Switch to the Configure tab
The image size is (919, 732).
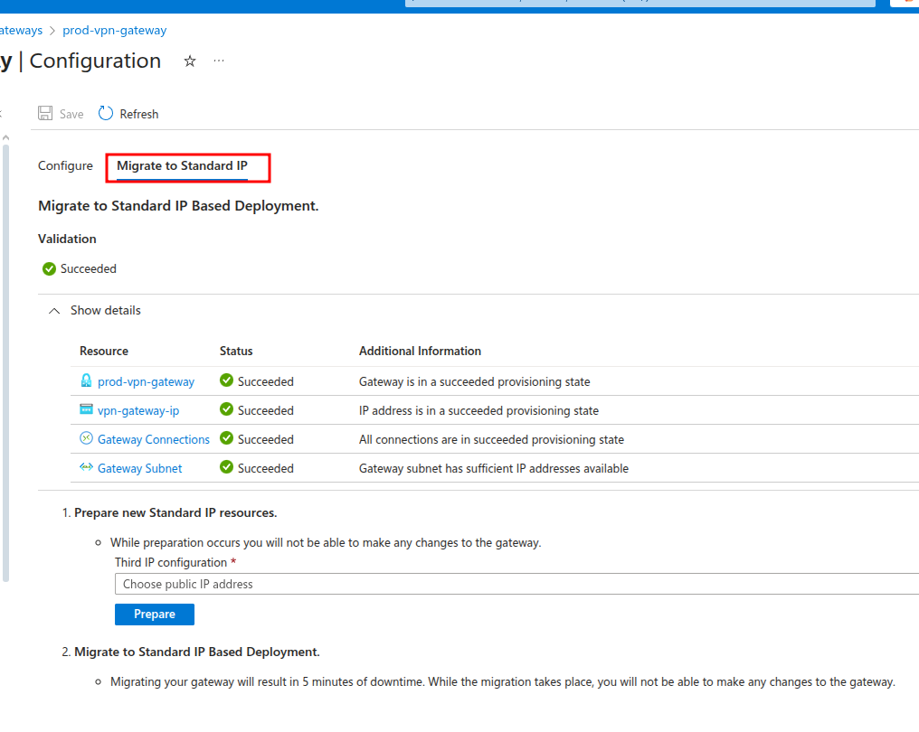pyautogui.click(x=65, y=165)
